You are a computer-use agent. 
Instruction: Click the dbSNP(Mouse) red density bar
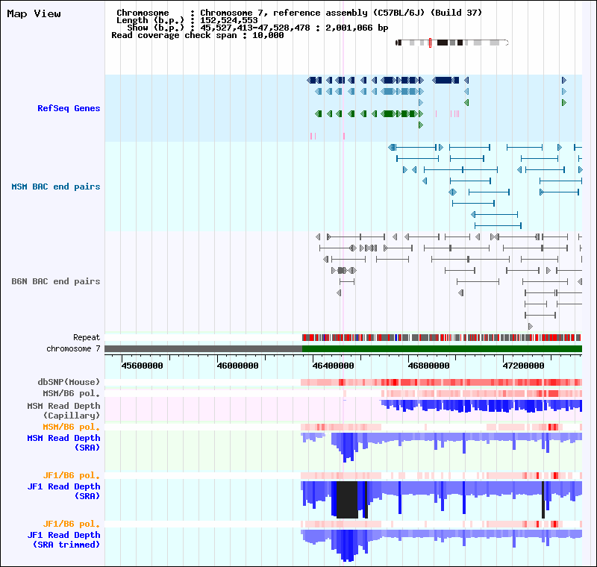click(441, 383)
